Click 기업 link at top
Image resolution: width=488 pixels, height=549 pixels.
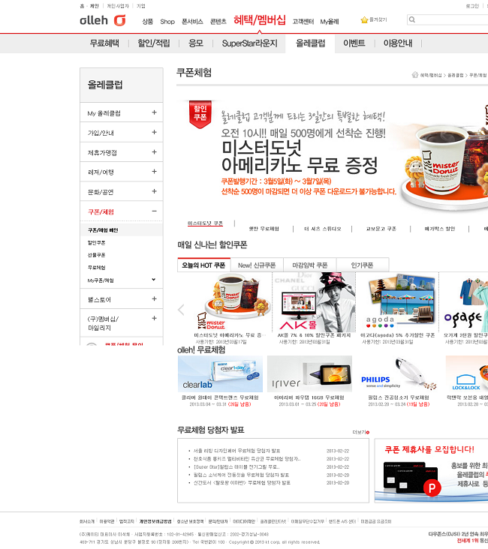tap(141, 6)
